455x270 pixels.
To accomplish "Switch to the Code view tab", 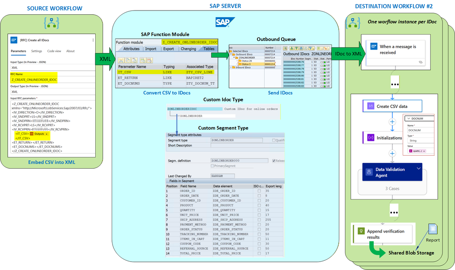I will (54, 51).
